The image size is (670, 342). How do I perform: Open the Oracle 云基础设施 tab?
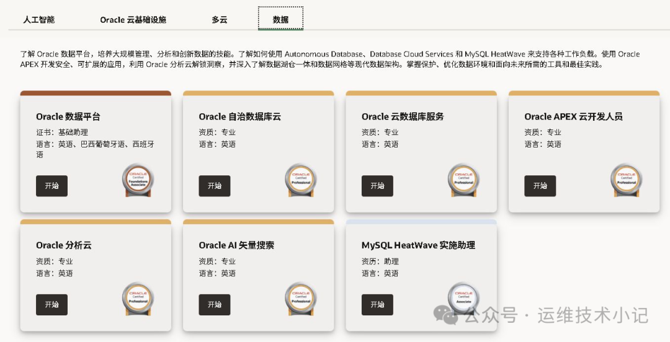coord(133,20)
